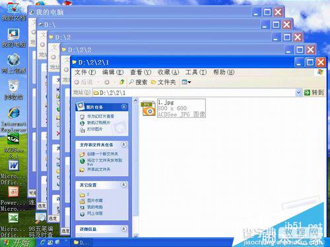
Task: Select the 1.jpg file icon
Action: click(149, 108)
